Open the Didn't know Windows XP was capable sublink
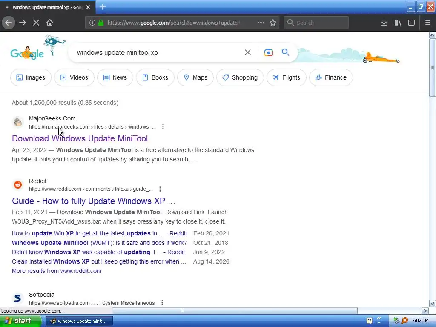The height and width of the screenshot is (327, 436). 98,252
